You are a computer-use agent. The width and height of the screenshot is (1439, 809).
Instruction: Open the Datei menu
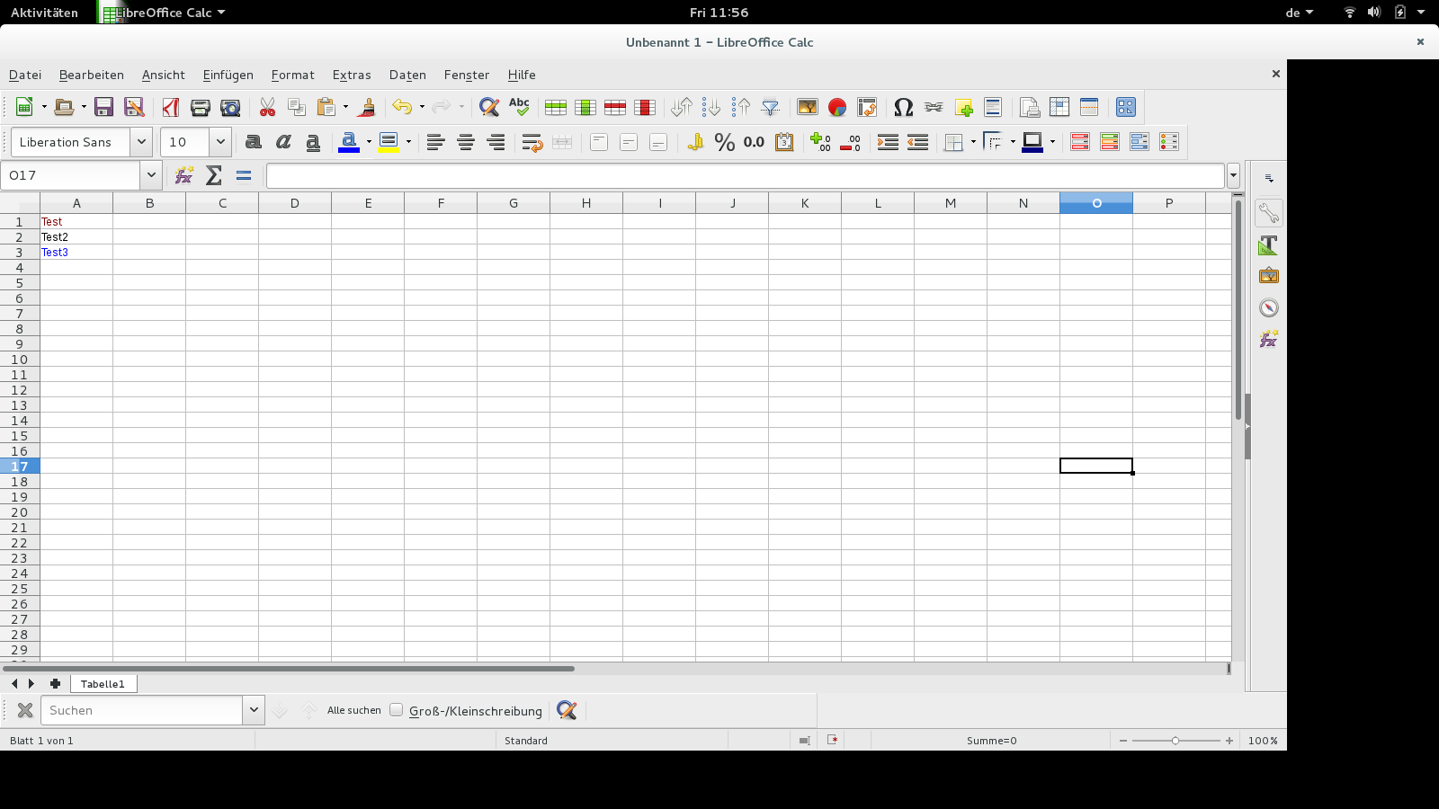pos(25,75)
